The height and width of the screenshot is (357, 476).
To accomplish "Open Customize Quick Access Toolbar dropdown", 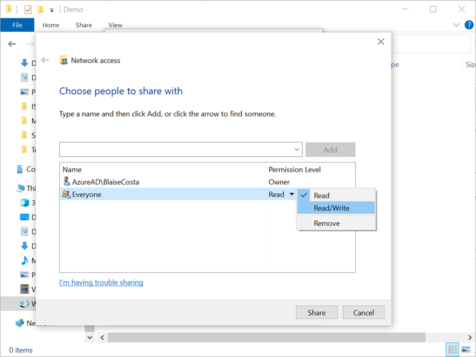I will tap(51, 10).
